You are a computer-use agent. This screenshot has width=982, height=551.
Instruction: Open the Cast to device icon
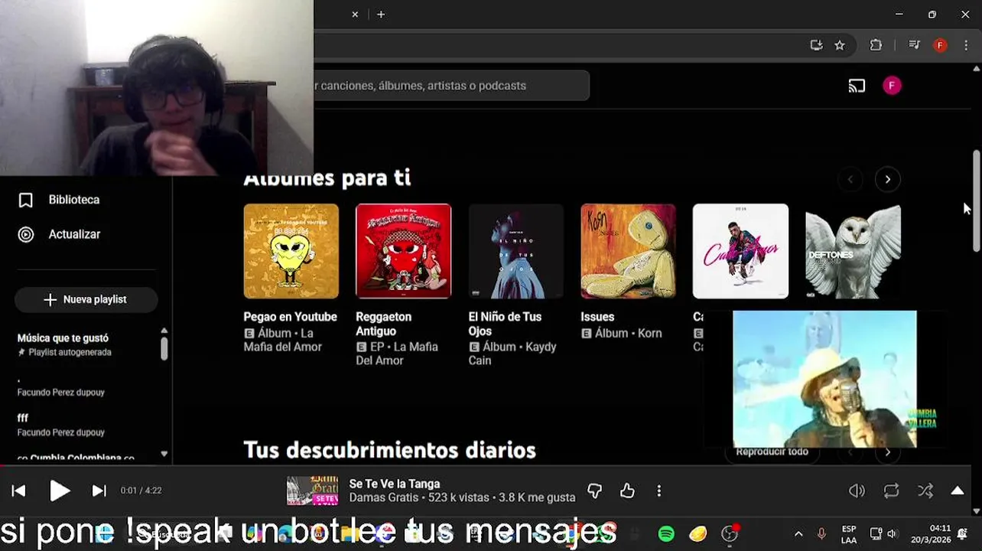coord(857,86)
